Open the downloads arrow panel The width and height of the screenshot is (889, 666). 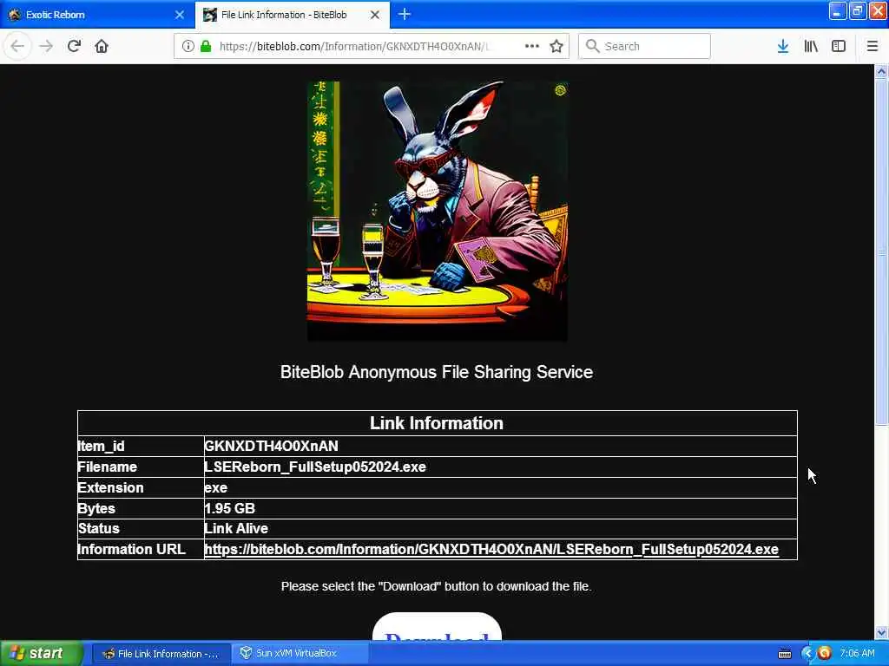click(783, 47)
